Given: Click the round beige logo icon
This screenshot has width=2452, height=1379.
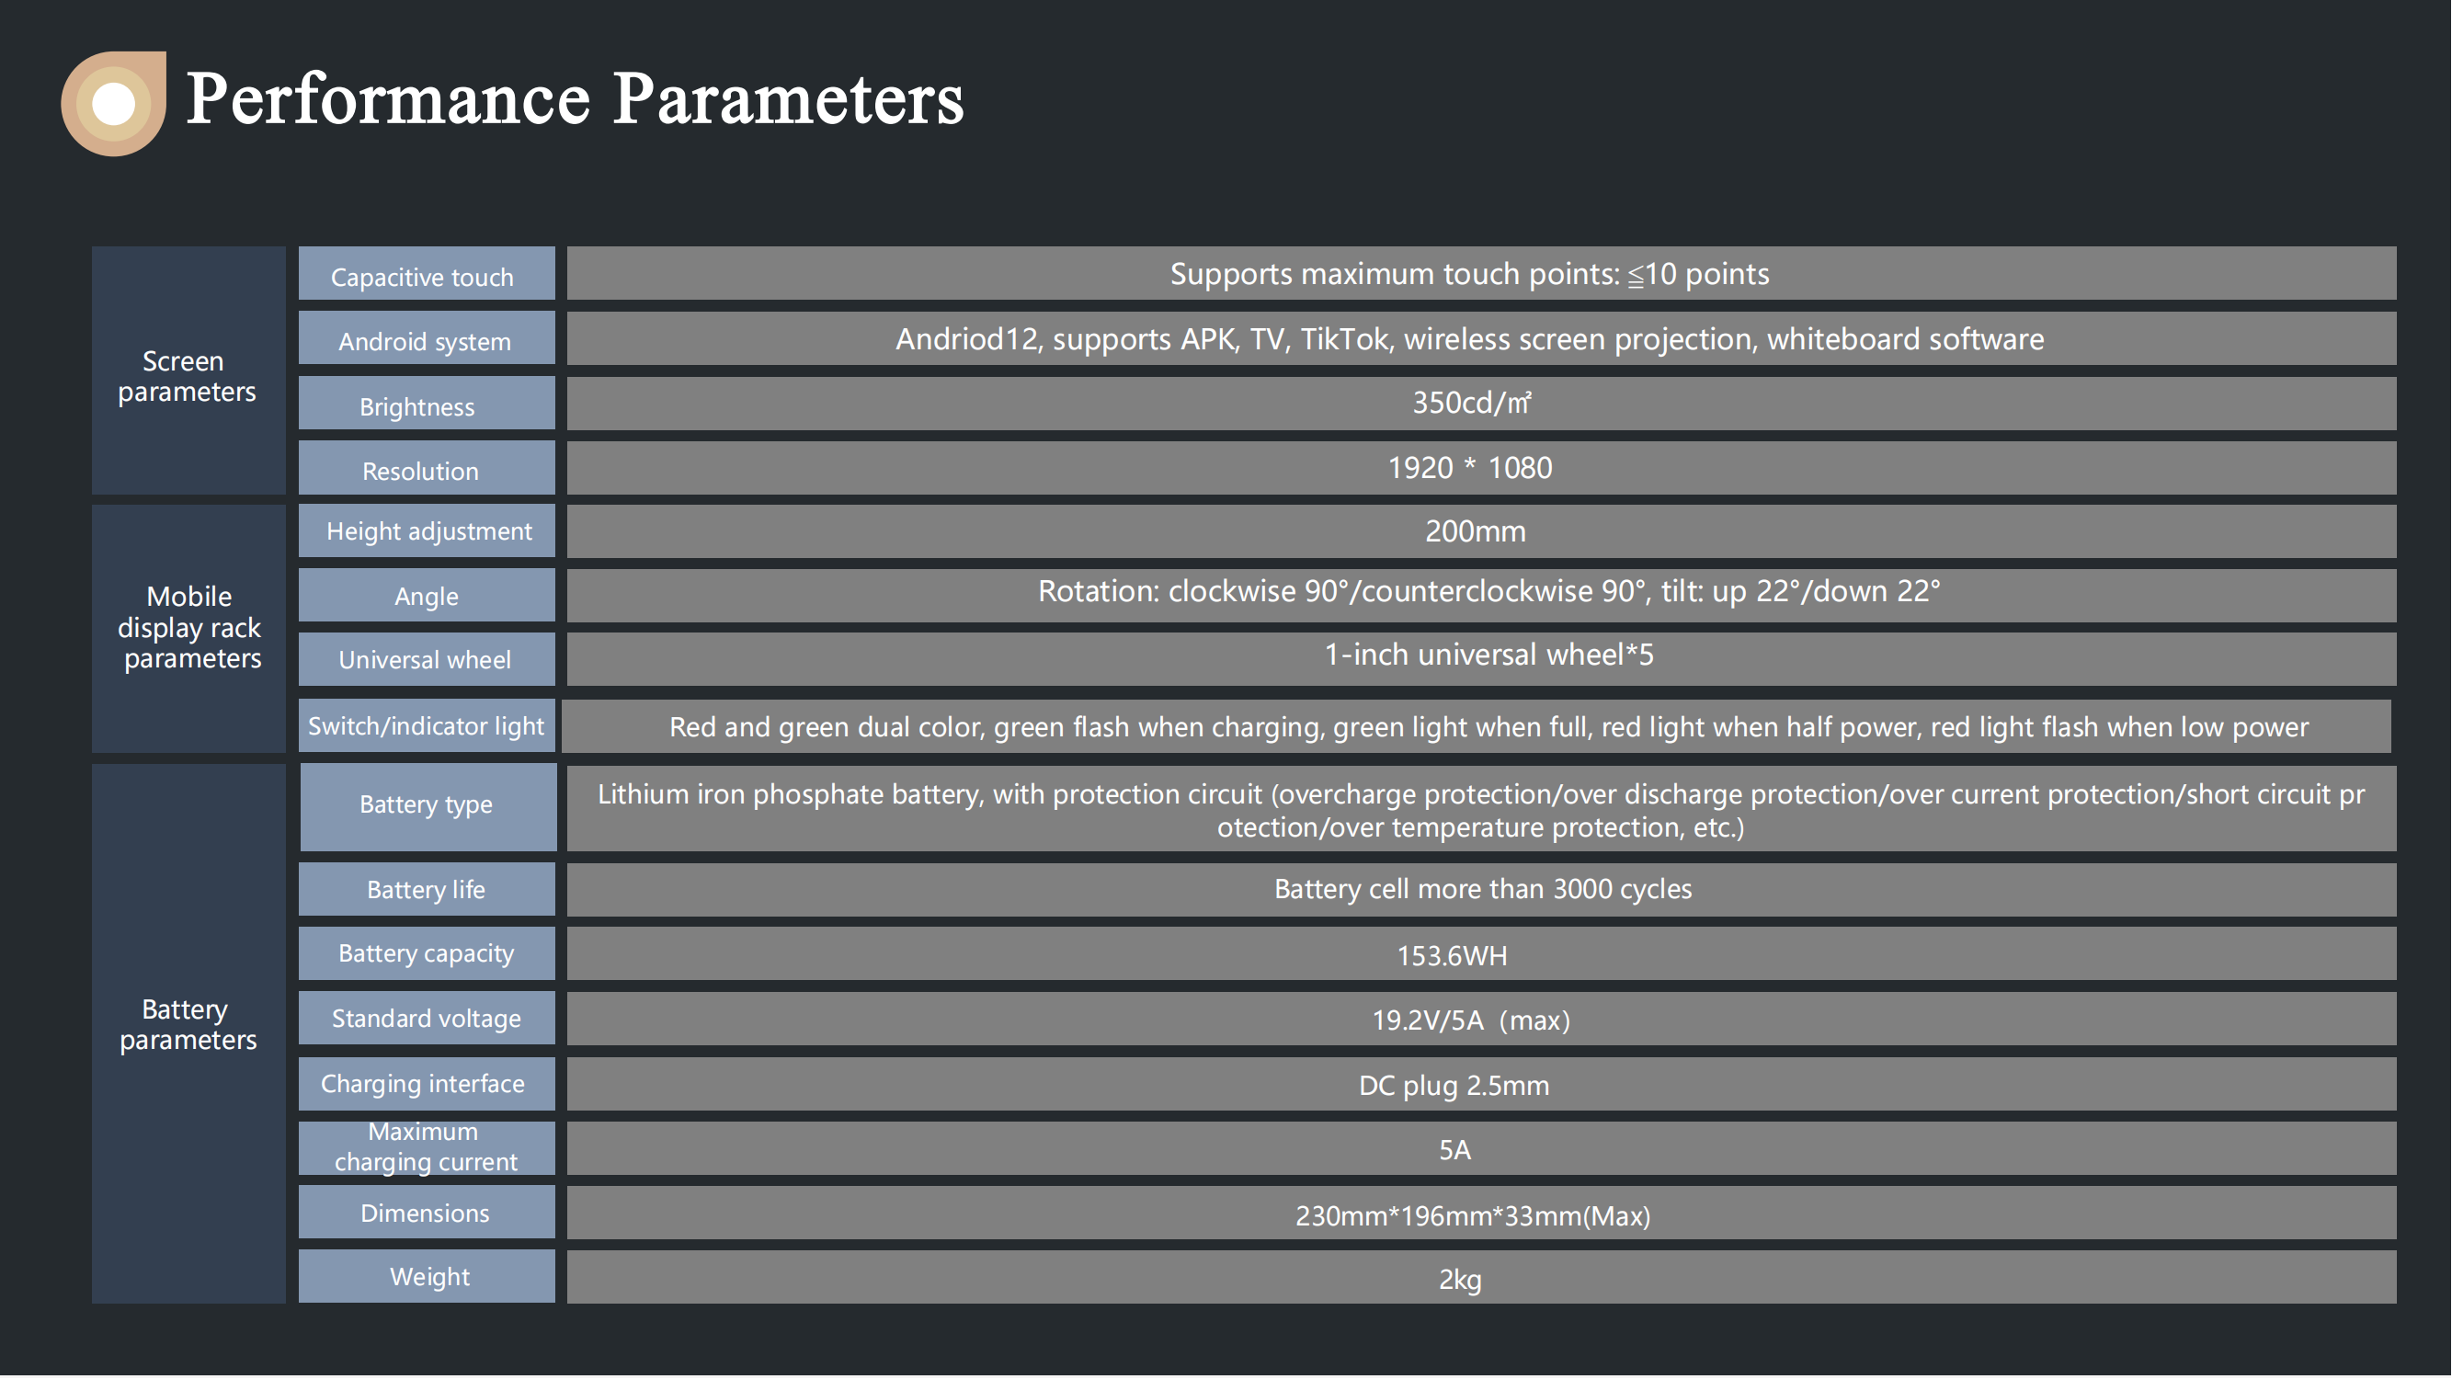Looking at the screenshot, I should click(113, 103).
